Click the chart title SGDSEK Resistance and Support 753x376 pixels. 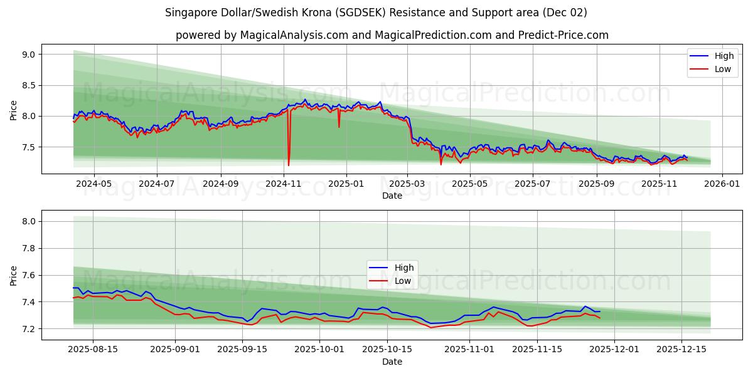tap(376, 11)
